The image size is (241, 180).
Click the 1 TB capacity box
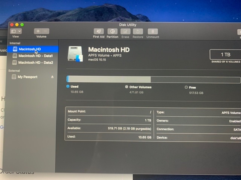coord(225,54)
